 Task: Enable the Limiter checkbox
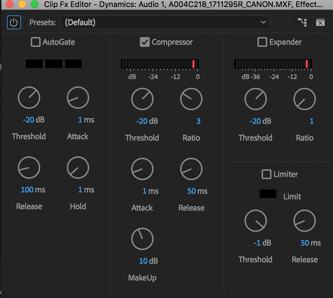tap(266, 174)
